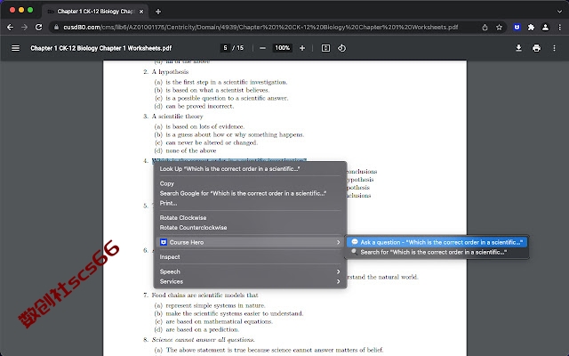
Task: Open Course Hero extension icon in toolbar
Action: [x=517, y=28]
